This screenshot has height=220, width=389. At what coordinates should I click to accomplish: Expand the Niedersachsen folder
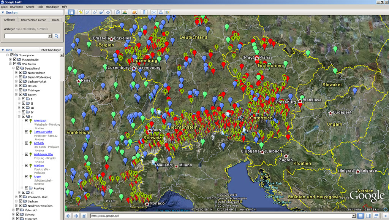tap(16, 73)
